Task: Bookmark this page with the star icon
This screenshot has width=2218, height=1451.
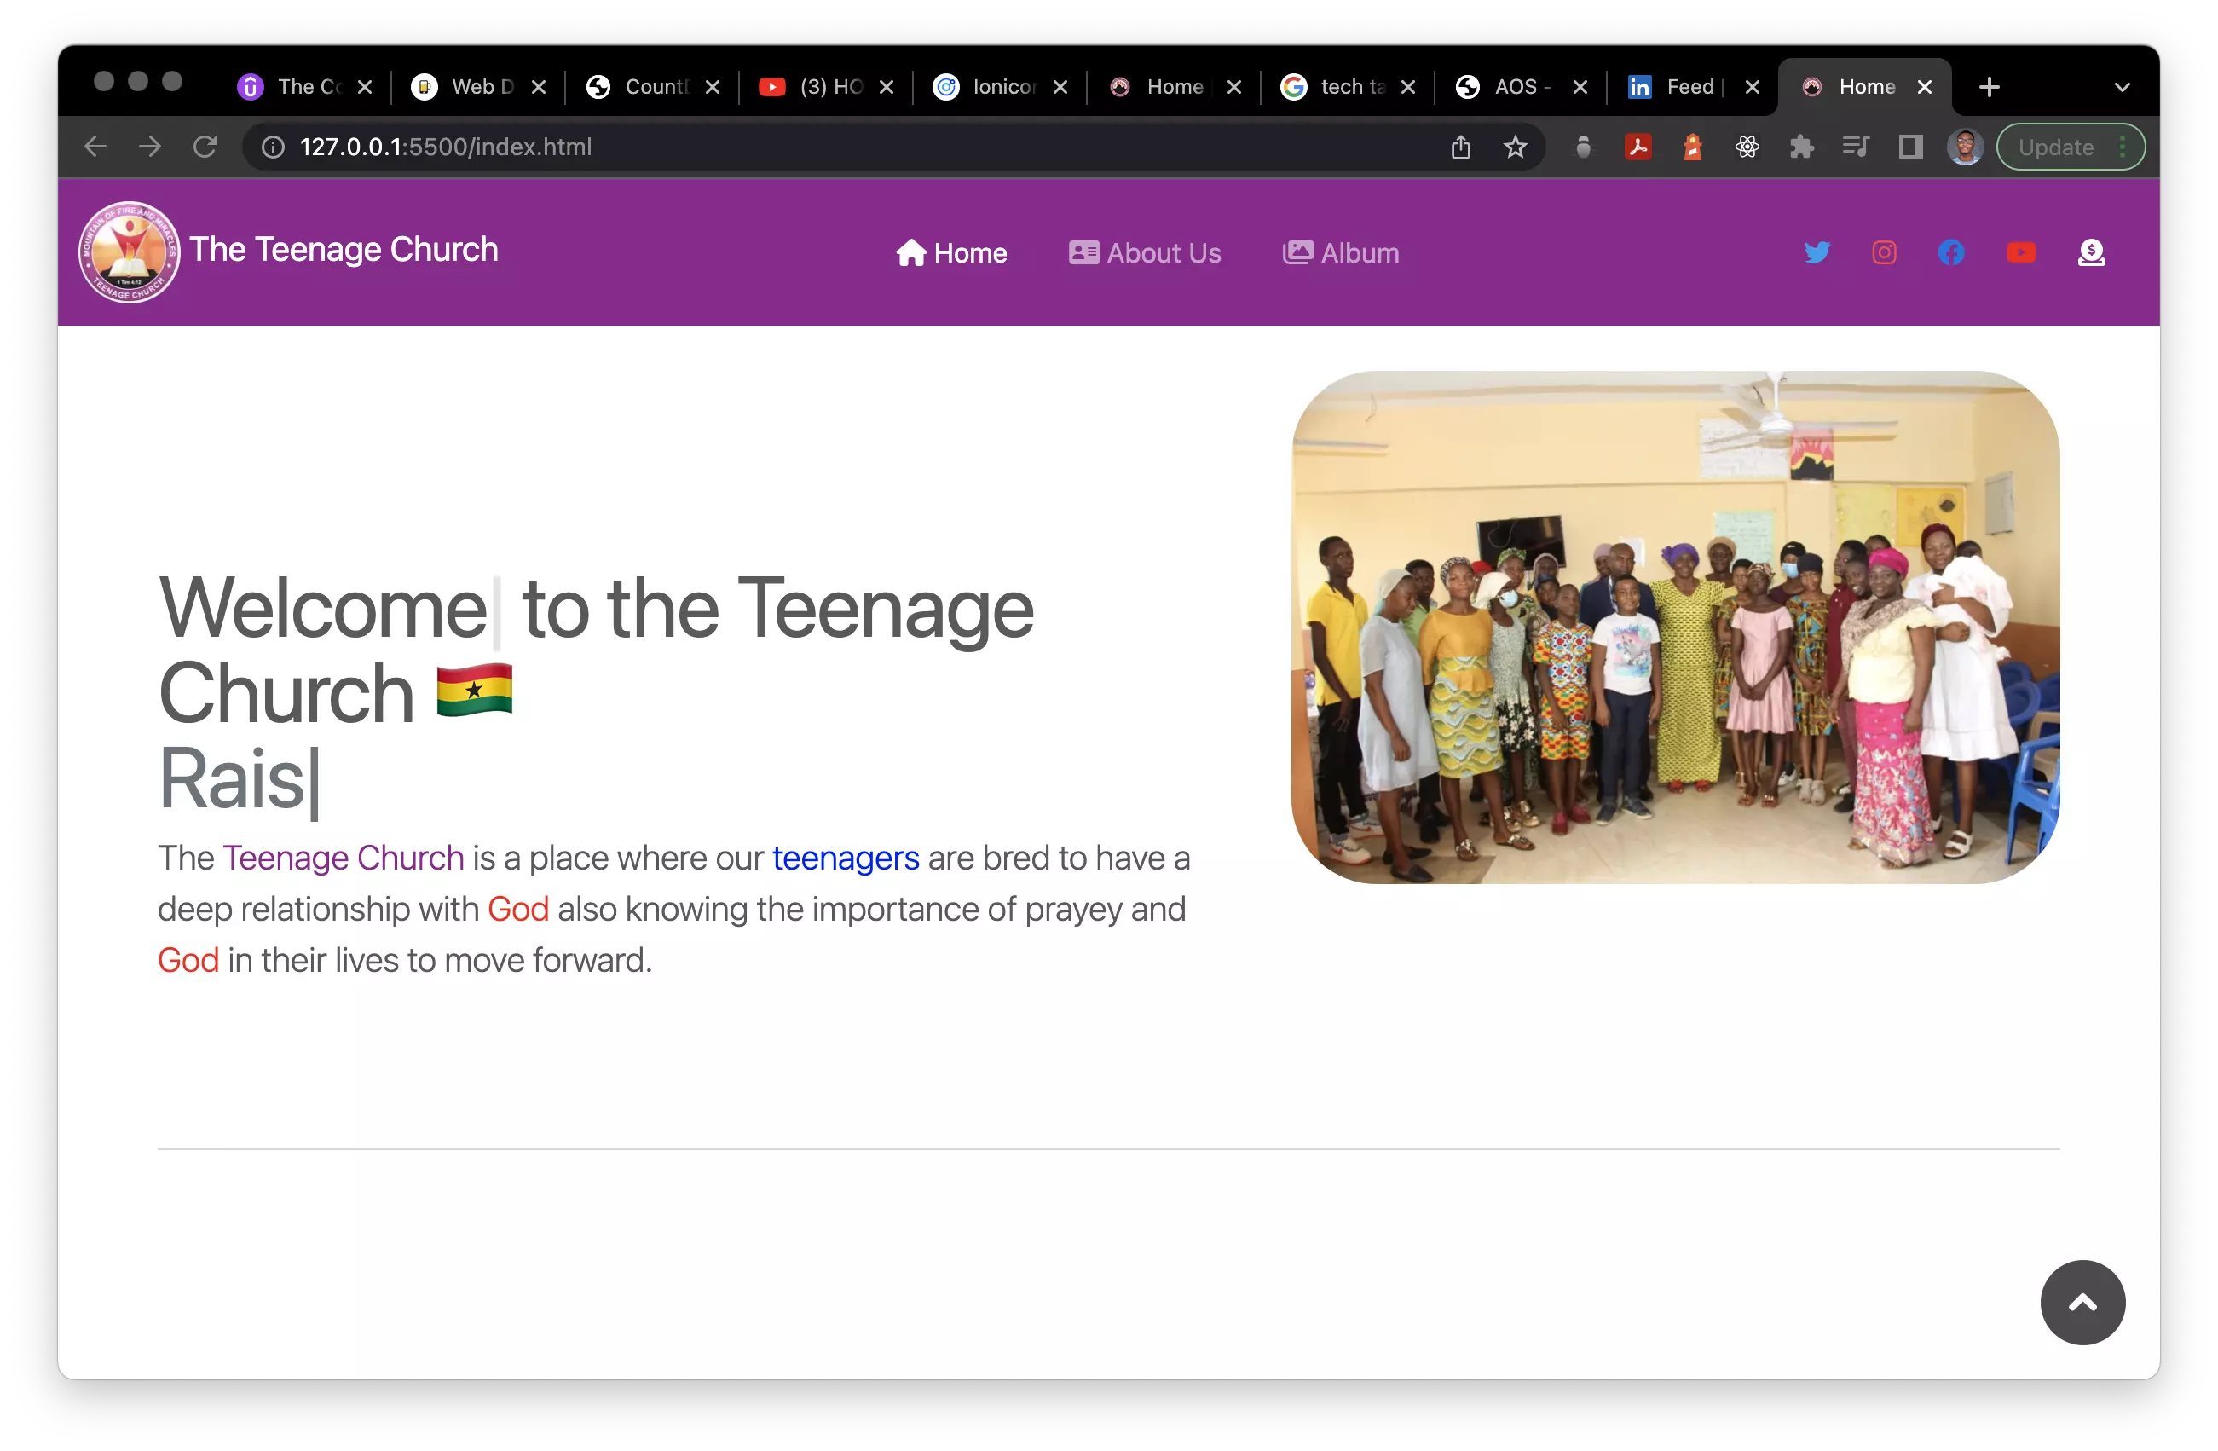Action: (x=1516, y=147)
